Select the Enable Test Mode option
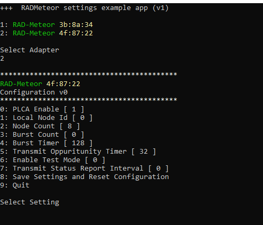263x225 pixels. tap(53, 160)
